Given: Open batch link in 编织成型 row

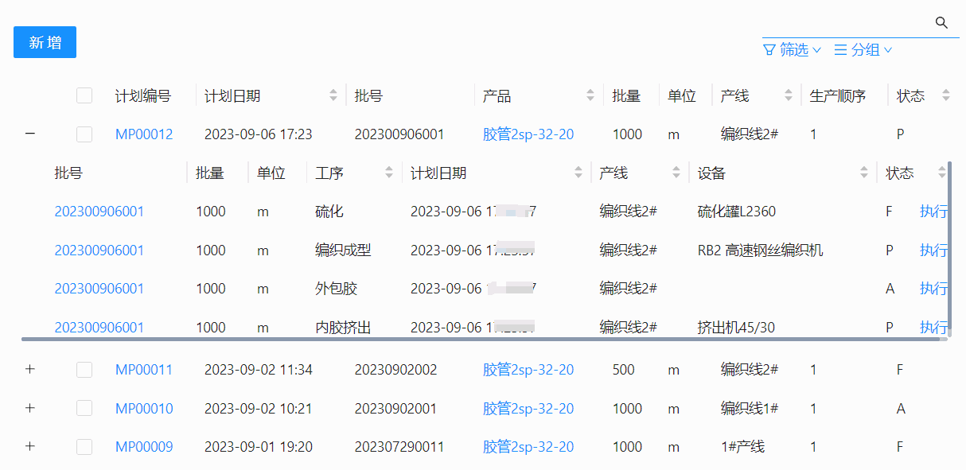Looking at the screenshot, I should pyautogui.click(x=99, y=251).
